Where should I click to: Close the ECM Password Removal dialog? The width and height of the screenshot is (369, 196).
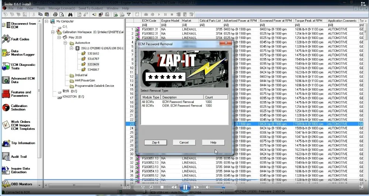(x=226, y=43)
